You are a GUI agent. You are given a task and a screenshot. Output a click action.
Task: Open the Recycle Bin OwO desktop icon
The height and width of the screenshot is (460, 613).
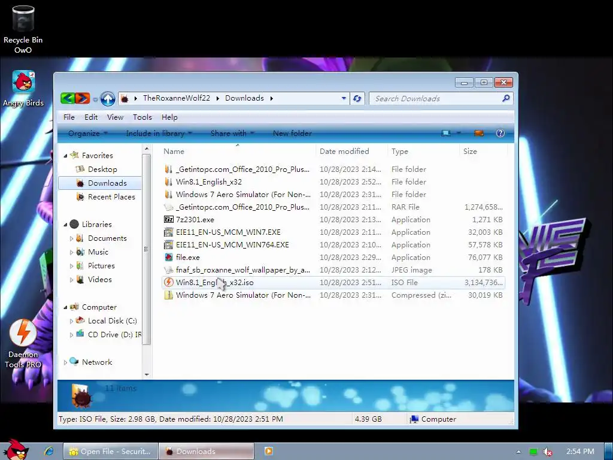[23, 29]
